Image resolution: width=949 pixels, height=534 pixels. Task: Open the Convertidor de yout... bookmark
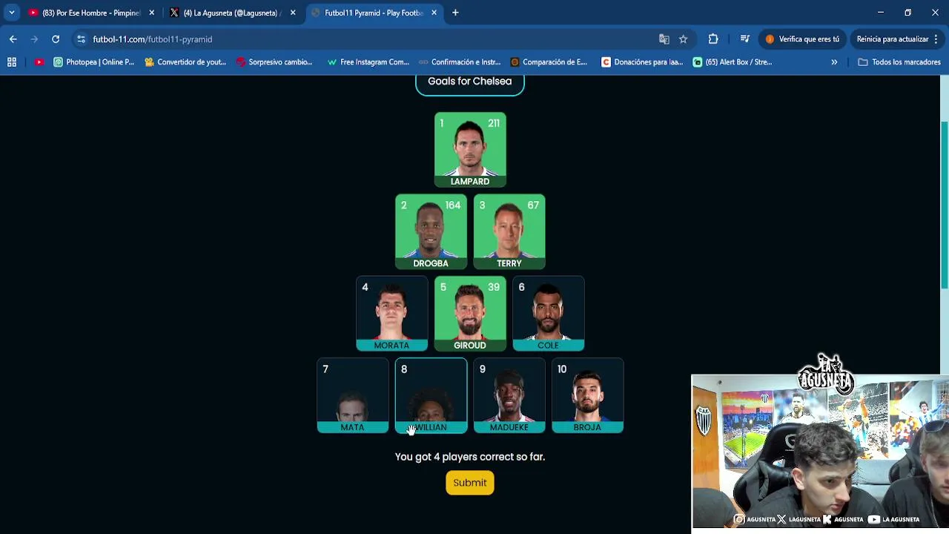(x=185, y=62)
